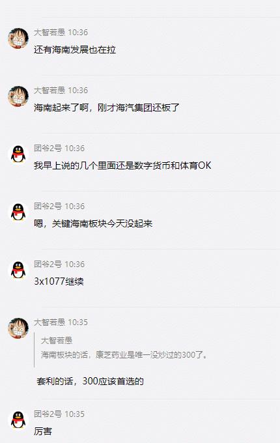Click username 大智若愚 above "海南起来了啊"
The height and width of the screenshot is (443, 280).
pyautogui.click(x=49, y=90)
